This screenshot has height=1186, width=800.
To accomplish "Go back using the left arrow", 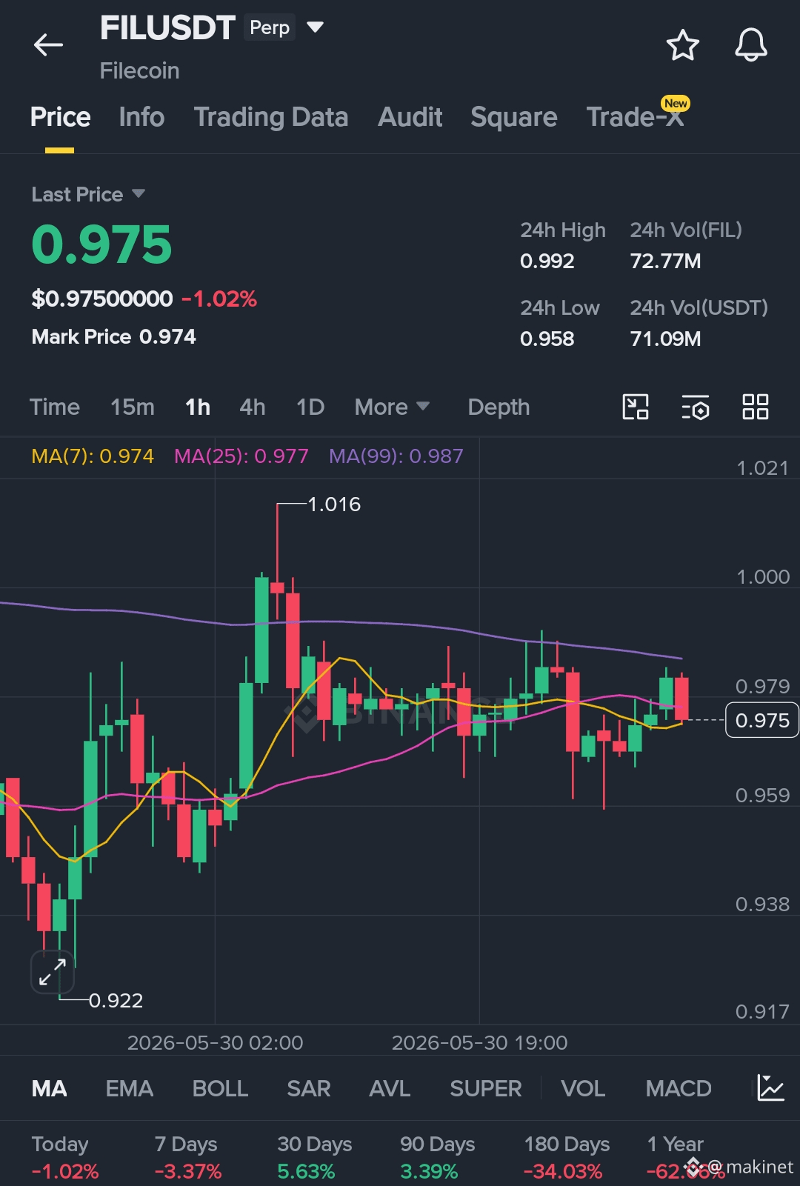I will pyautogui.click(x=49, y=45).
